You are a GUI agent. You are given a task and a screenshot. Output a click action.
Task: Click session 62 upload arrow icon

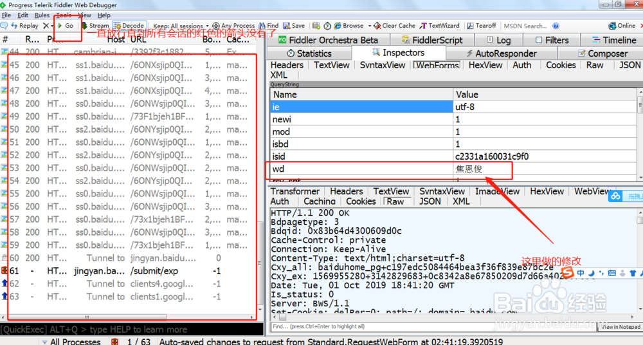(5, 283)
